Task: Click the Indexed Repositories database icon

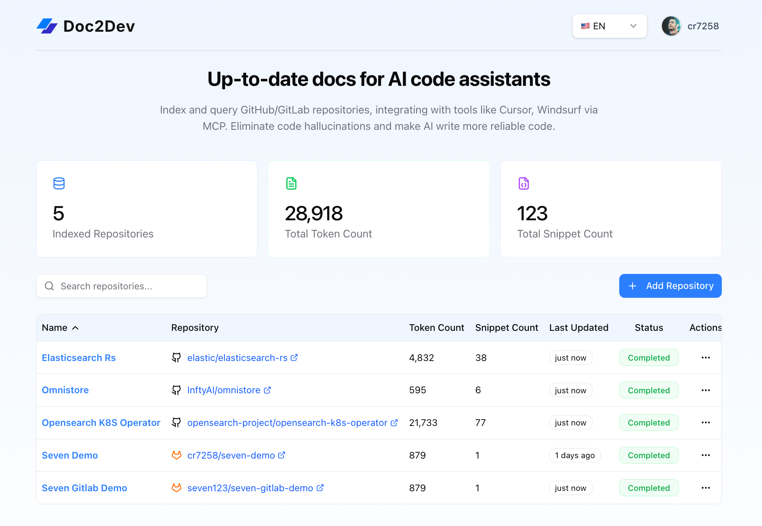Action: 59,183
